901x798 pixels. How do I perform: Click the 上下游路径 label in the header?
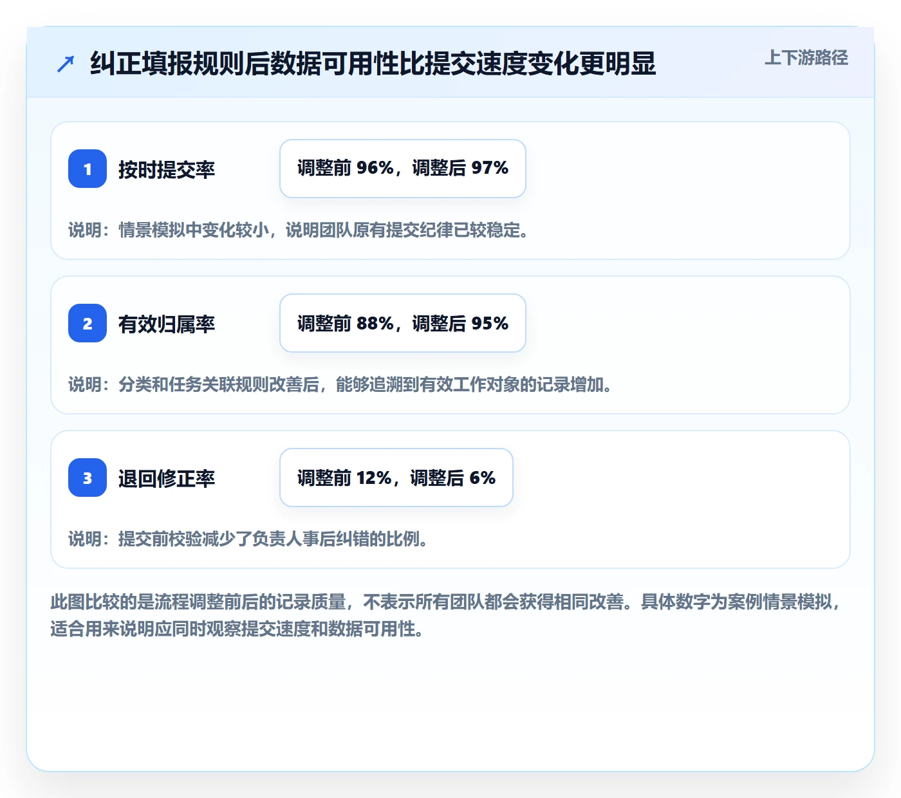coord(806,58)
